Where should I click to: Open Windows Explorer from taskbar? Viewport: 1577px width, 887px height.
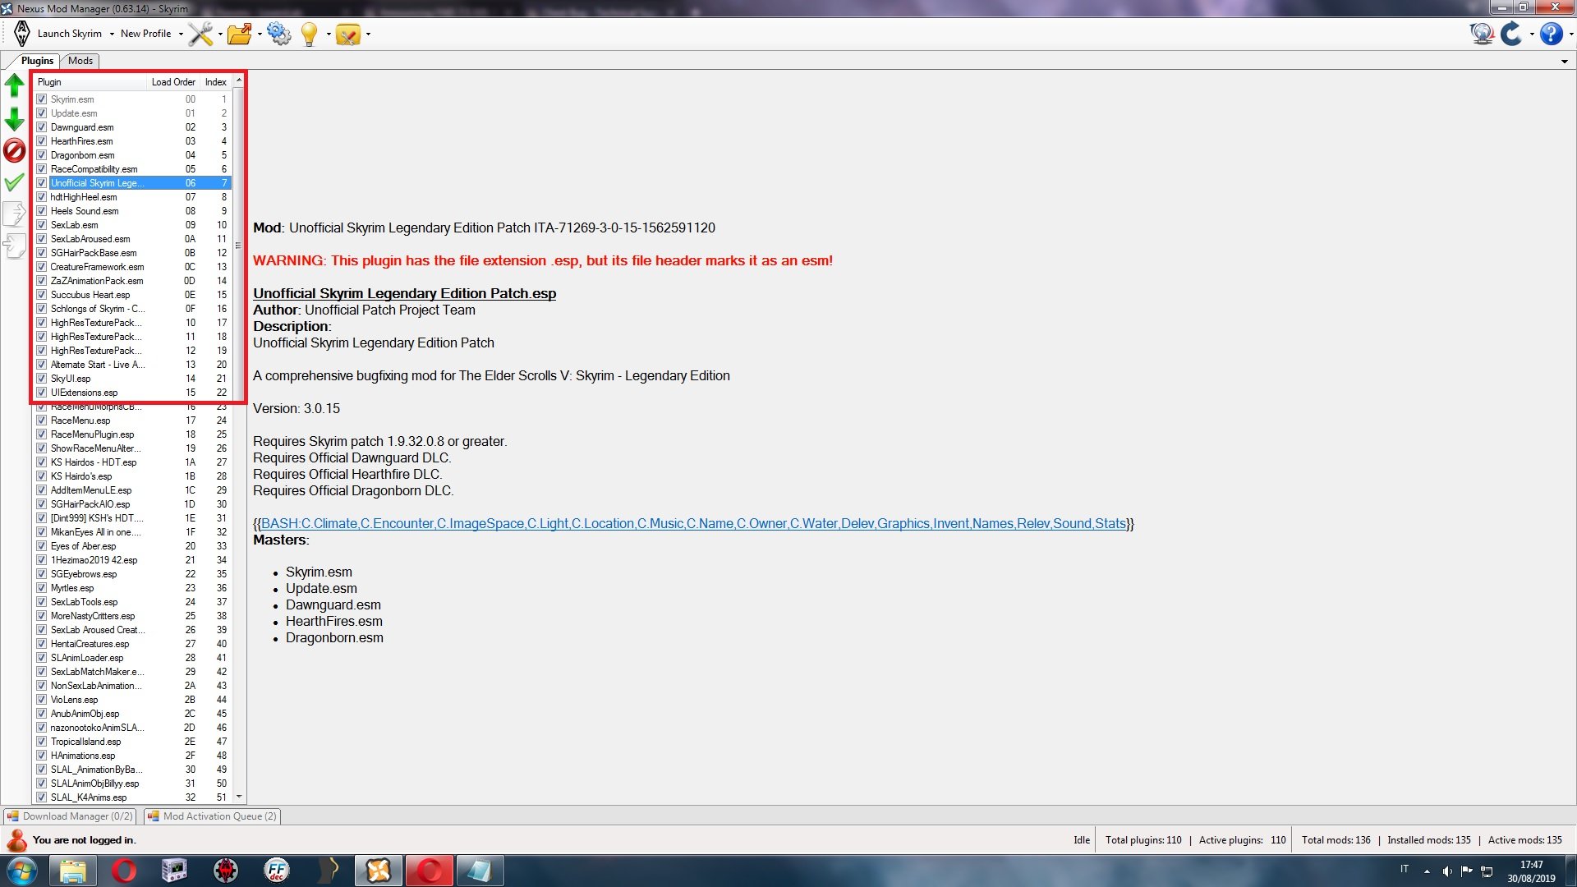[x=73, y=871]
